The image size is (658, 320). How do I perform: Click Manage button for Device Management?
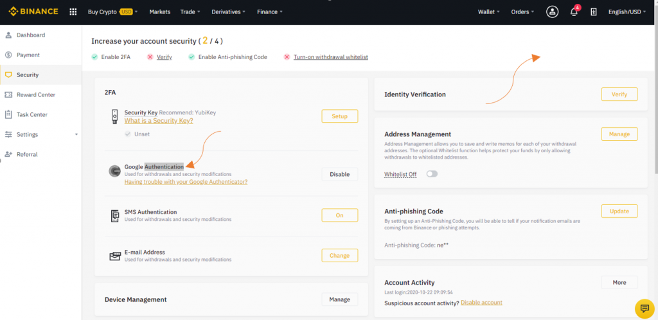click(340, 299)
